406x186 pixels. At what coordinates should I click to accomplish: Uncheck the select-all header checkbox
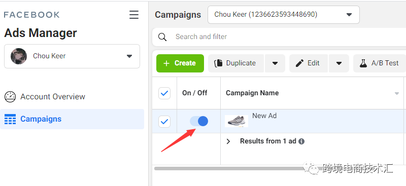pyautogui.click(x=164, y=93)
